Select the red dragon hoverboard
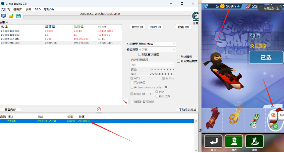The image size is (284, 153). (x=212, y=118)
